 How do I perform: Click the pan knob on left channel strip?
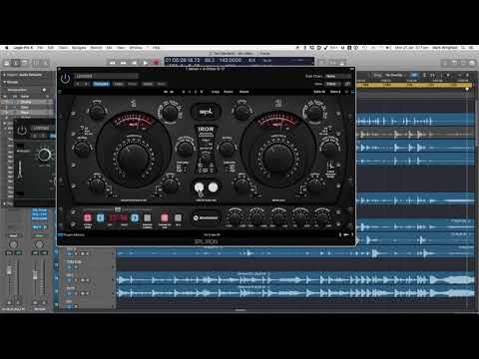tap(13, 244)
